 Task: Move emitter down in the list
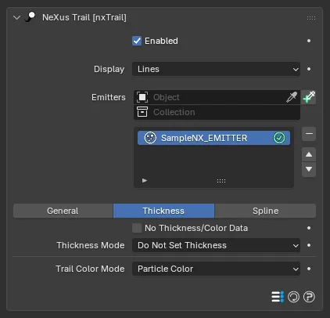coord(309,169)
